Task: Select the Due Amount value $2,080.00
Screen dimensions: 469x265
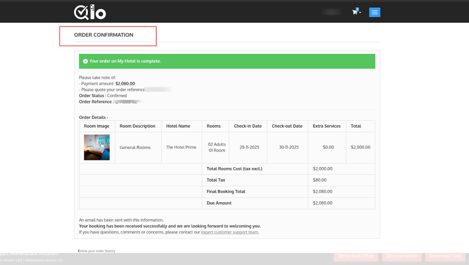Action: pos(322,203)
